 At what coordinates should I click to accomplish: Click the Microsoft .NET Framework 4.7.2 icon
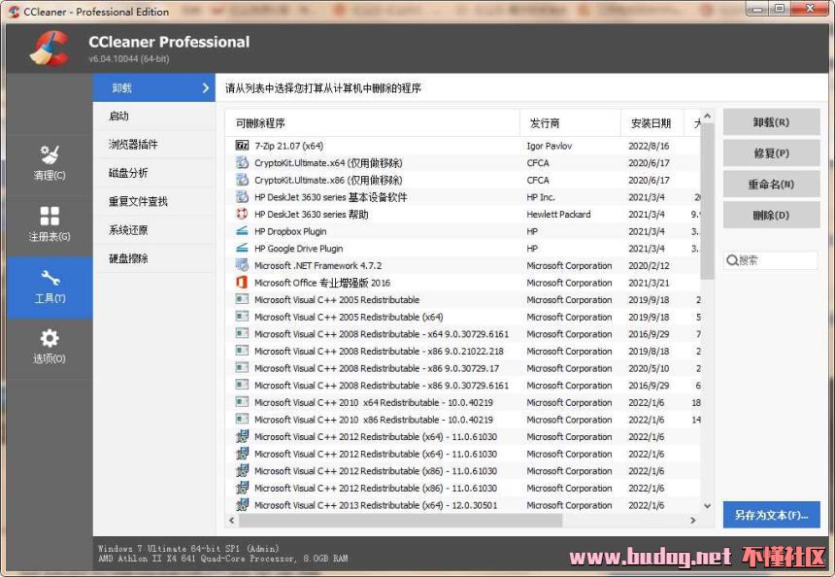pyautogui.click(x=242, y=265)
